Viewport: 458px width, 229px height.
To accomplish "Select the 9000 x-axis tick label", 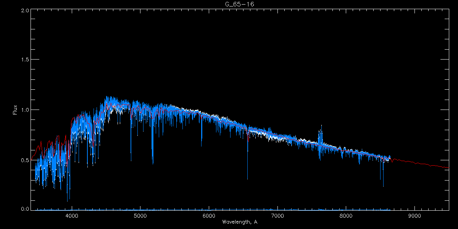I will [414, 215].
